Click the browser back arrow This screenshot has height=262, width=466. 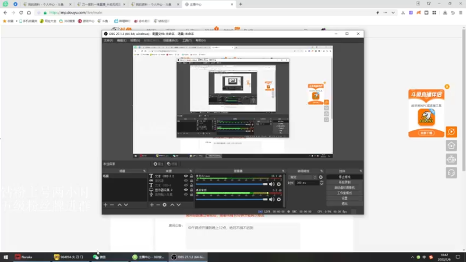point(5,13)
